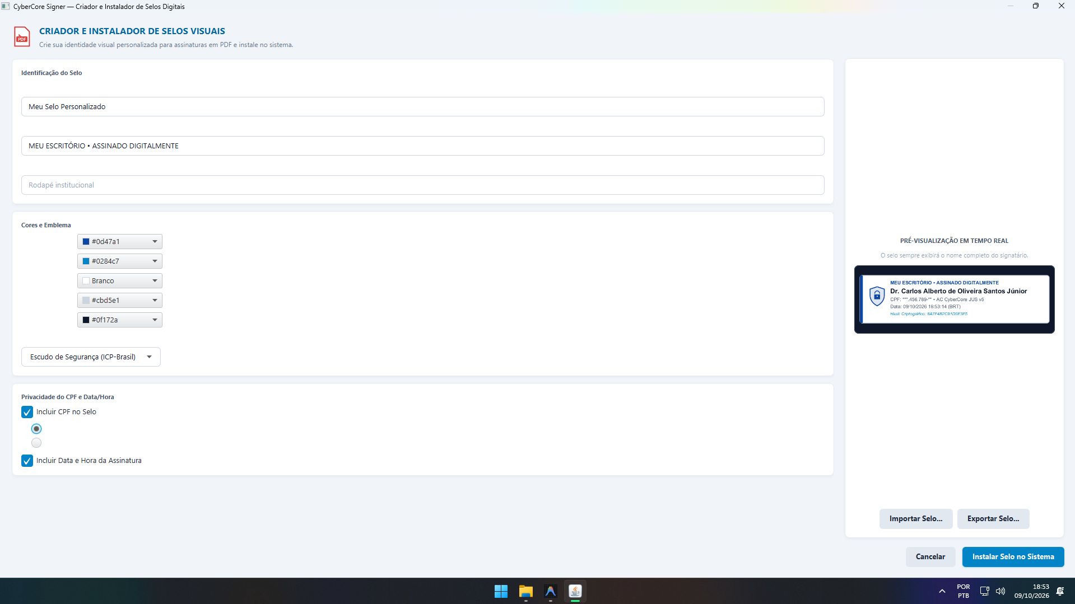Click the red PDF document icon
The width and height of the screenshot is (1075, 604).
[x=22, y=37]
